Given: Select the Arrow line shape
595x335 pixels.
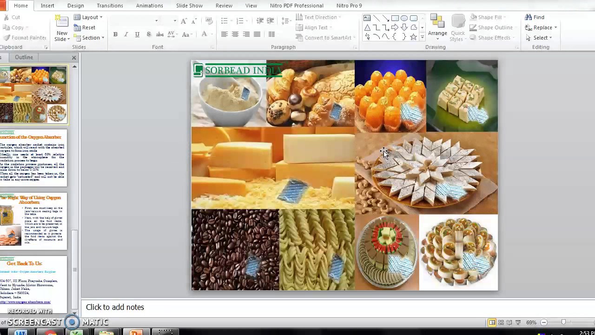Looking at the screenshot, I should click(x=386, y=18).
